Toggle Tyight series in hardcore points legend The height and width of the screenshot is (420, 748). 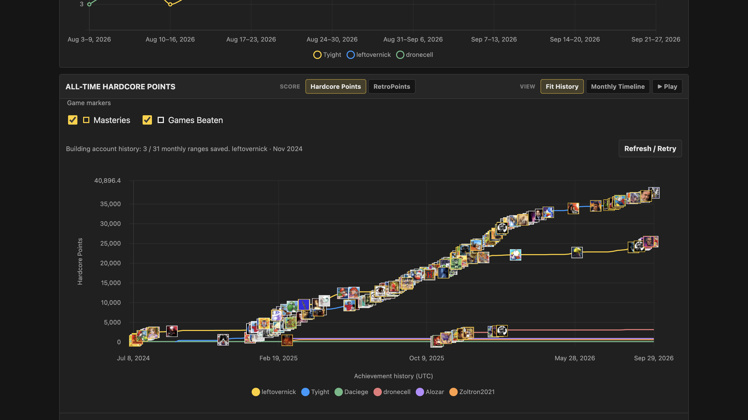coord(315,392)
